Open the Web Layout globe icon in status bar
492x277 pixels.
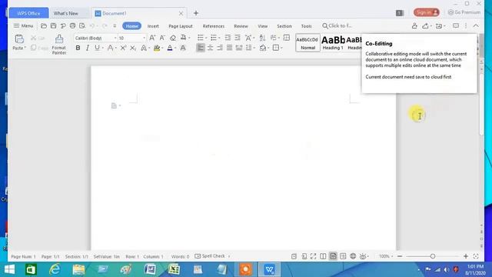pos(353,256)
